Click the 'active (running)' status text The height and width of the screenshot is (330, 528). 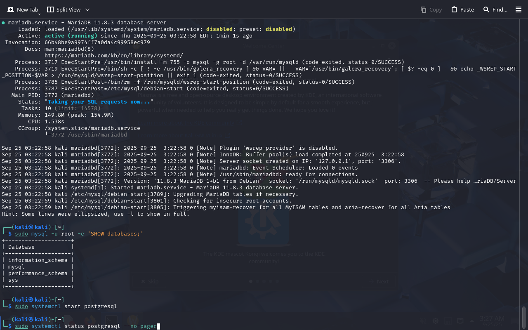click(x=71, y=36)
